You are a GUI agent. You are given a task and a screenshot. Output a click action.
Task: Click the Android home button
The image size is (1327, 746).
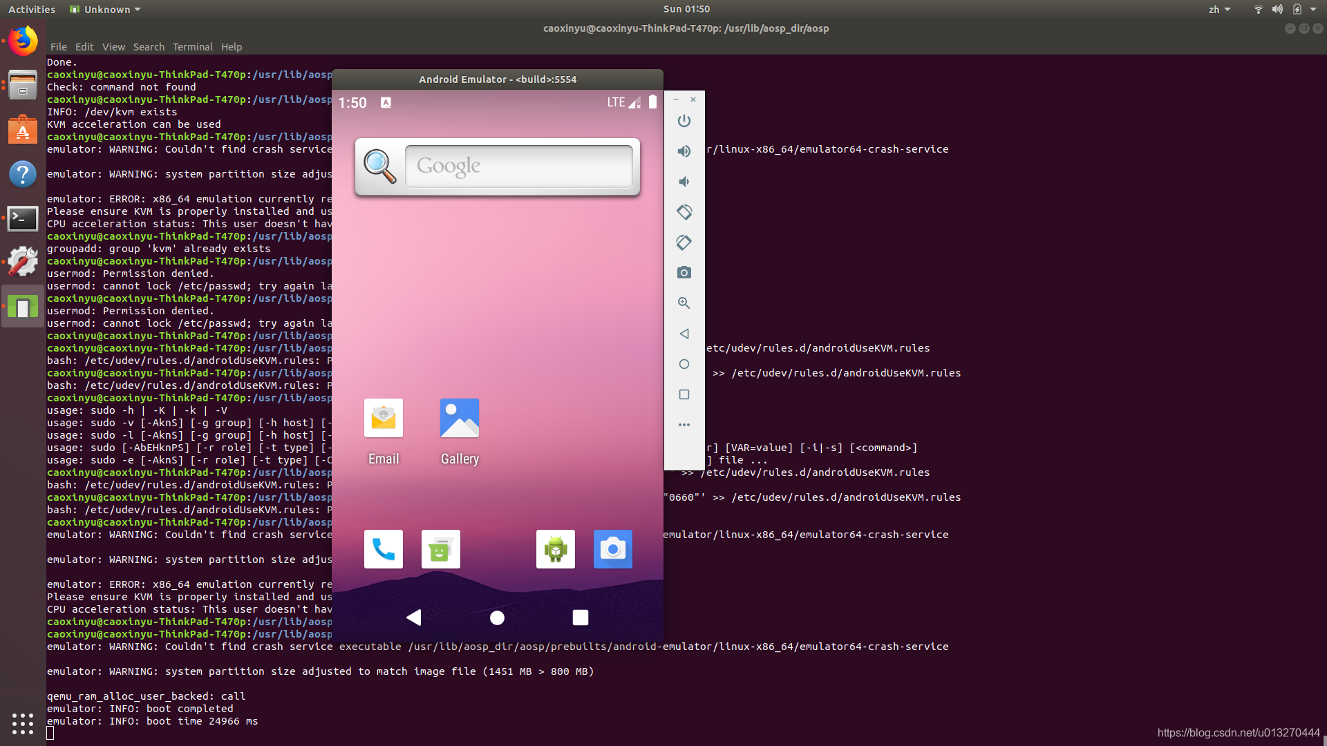click(x=498, y=618)
